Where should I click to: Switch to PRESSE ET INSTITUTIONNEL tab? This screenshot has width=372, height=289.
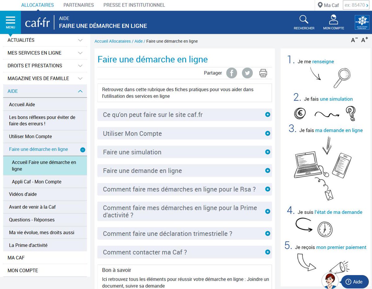pos(134,5)
